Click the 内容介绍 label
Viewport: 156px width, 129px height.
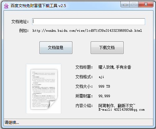(x=84, y=106)
